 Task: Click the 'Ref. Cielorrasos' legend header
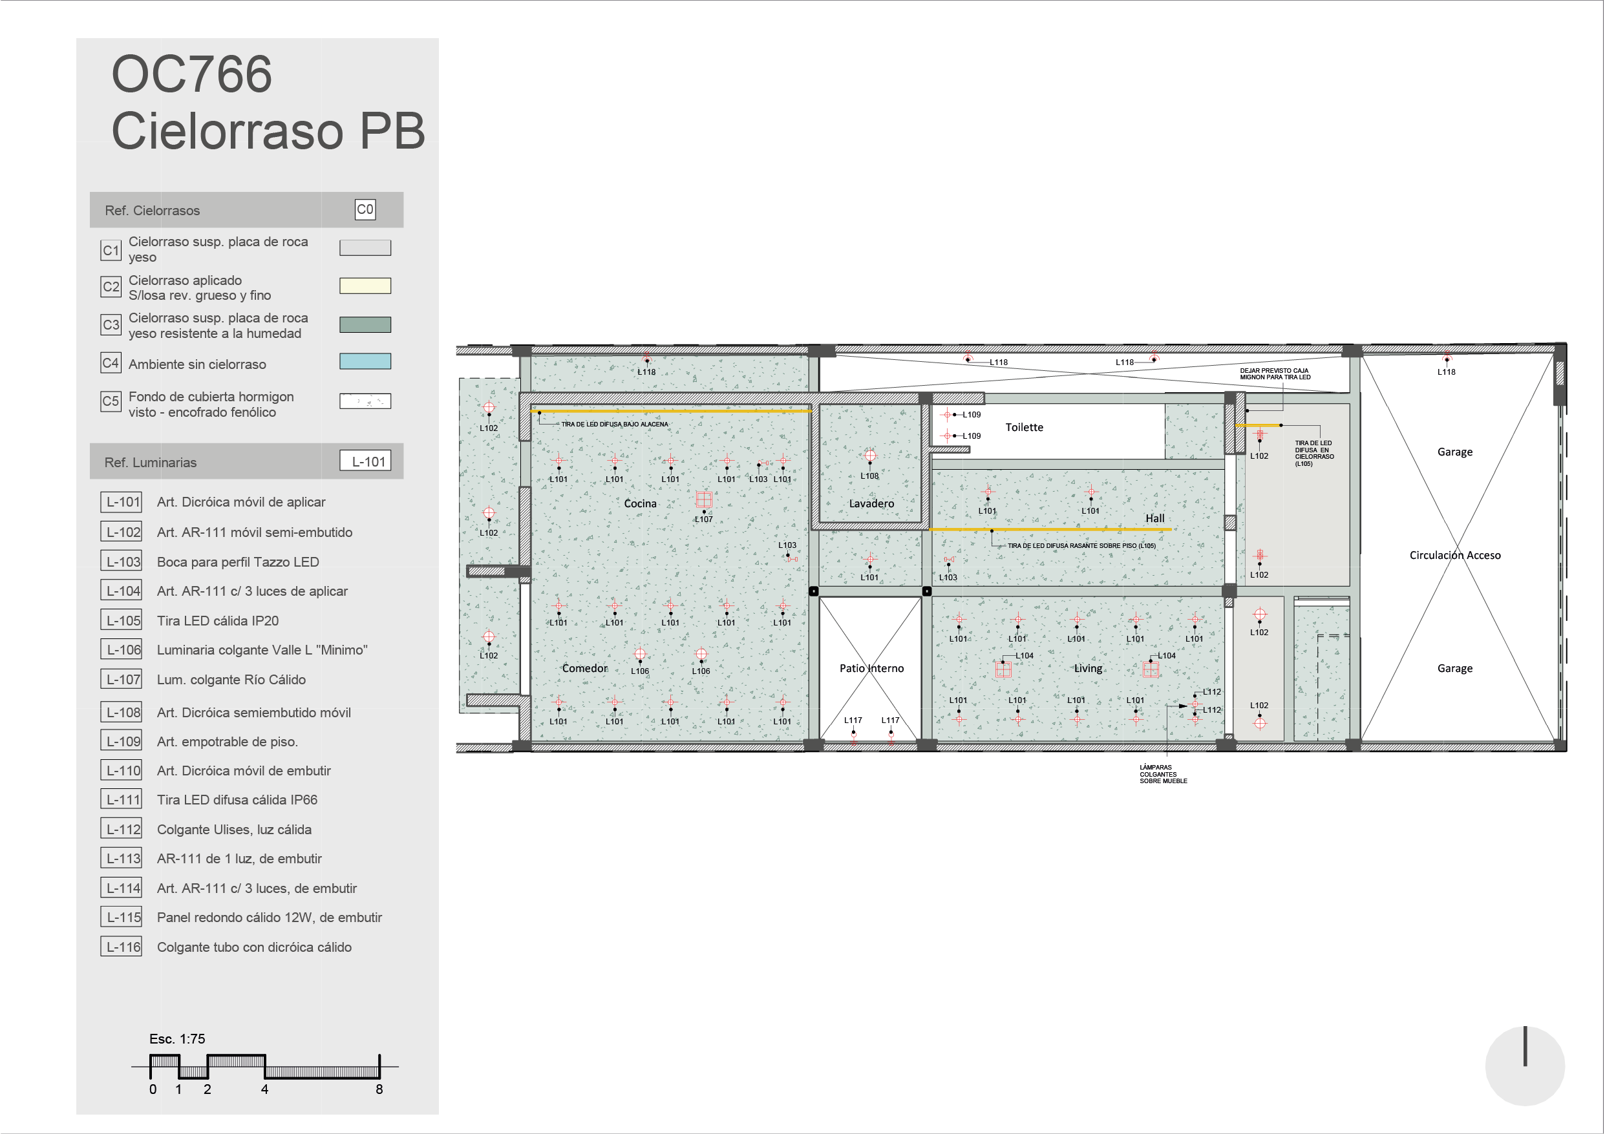click(247, 209)
